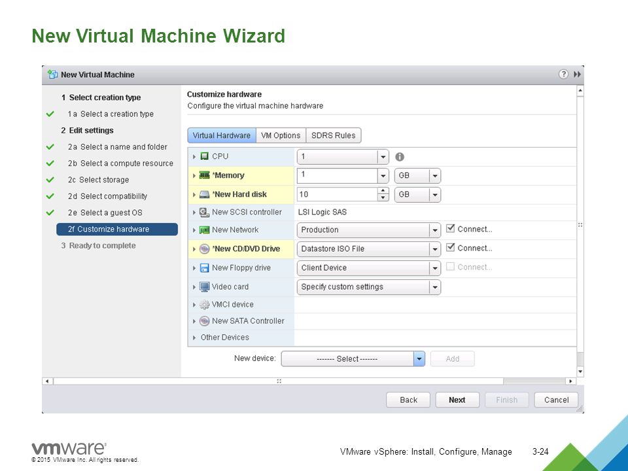The width and height of the screenshot is (628, 471).
Task: Click the Next button
Action: pos(457,400)
